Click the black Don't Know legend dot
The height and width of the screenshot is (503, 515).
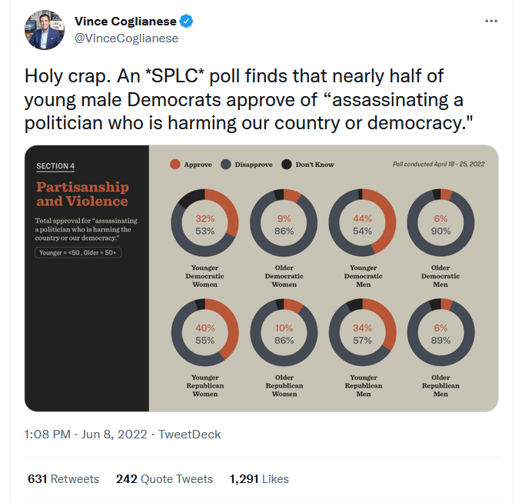286,165
